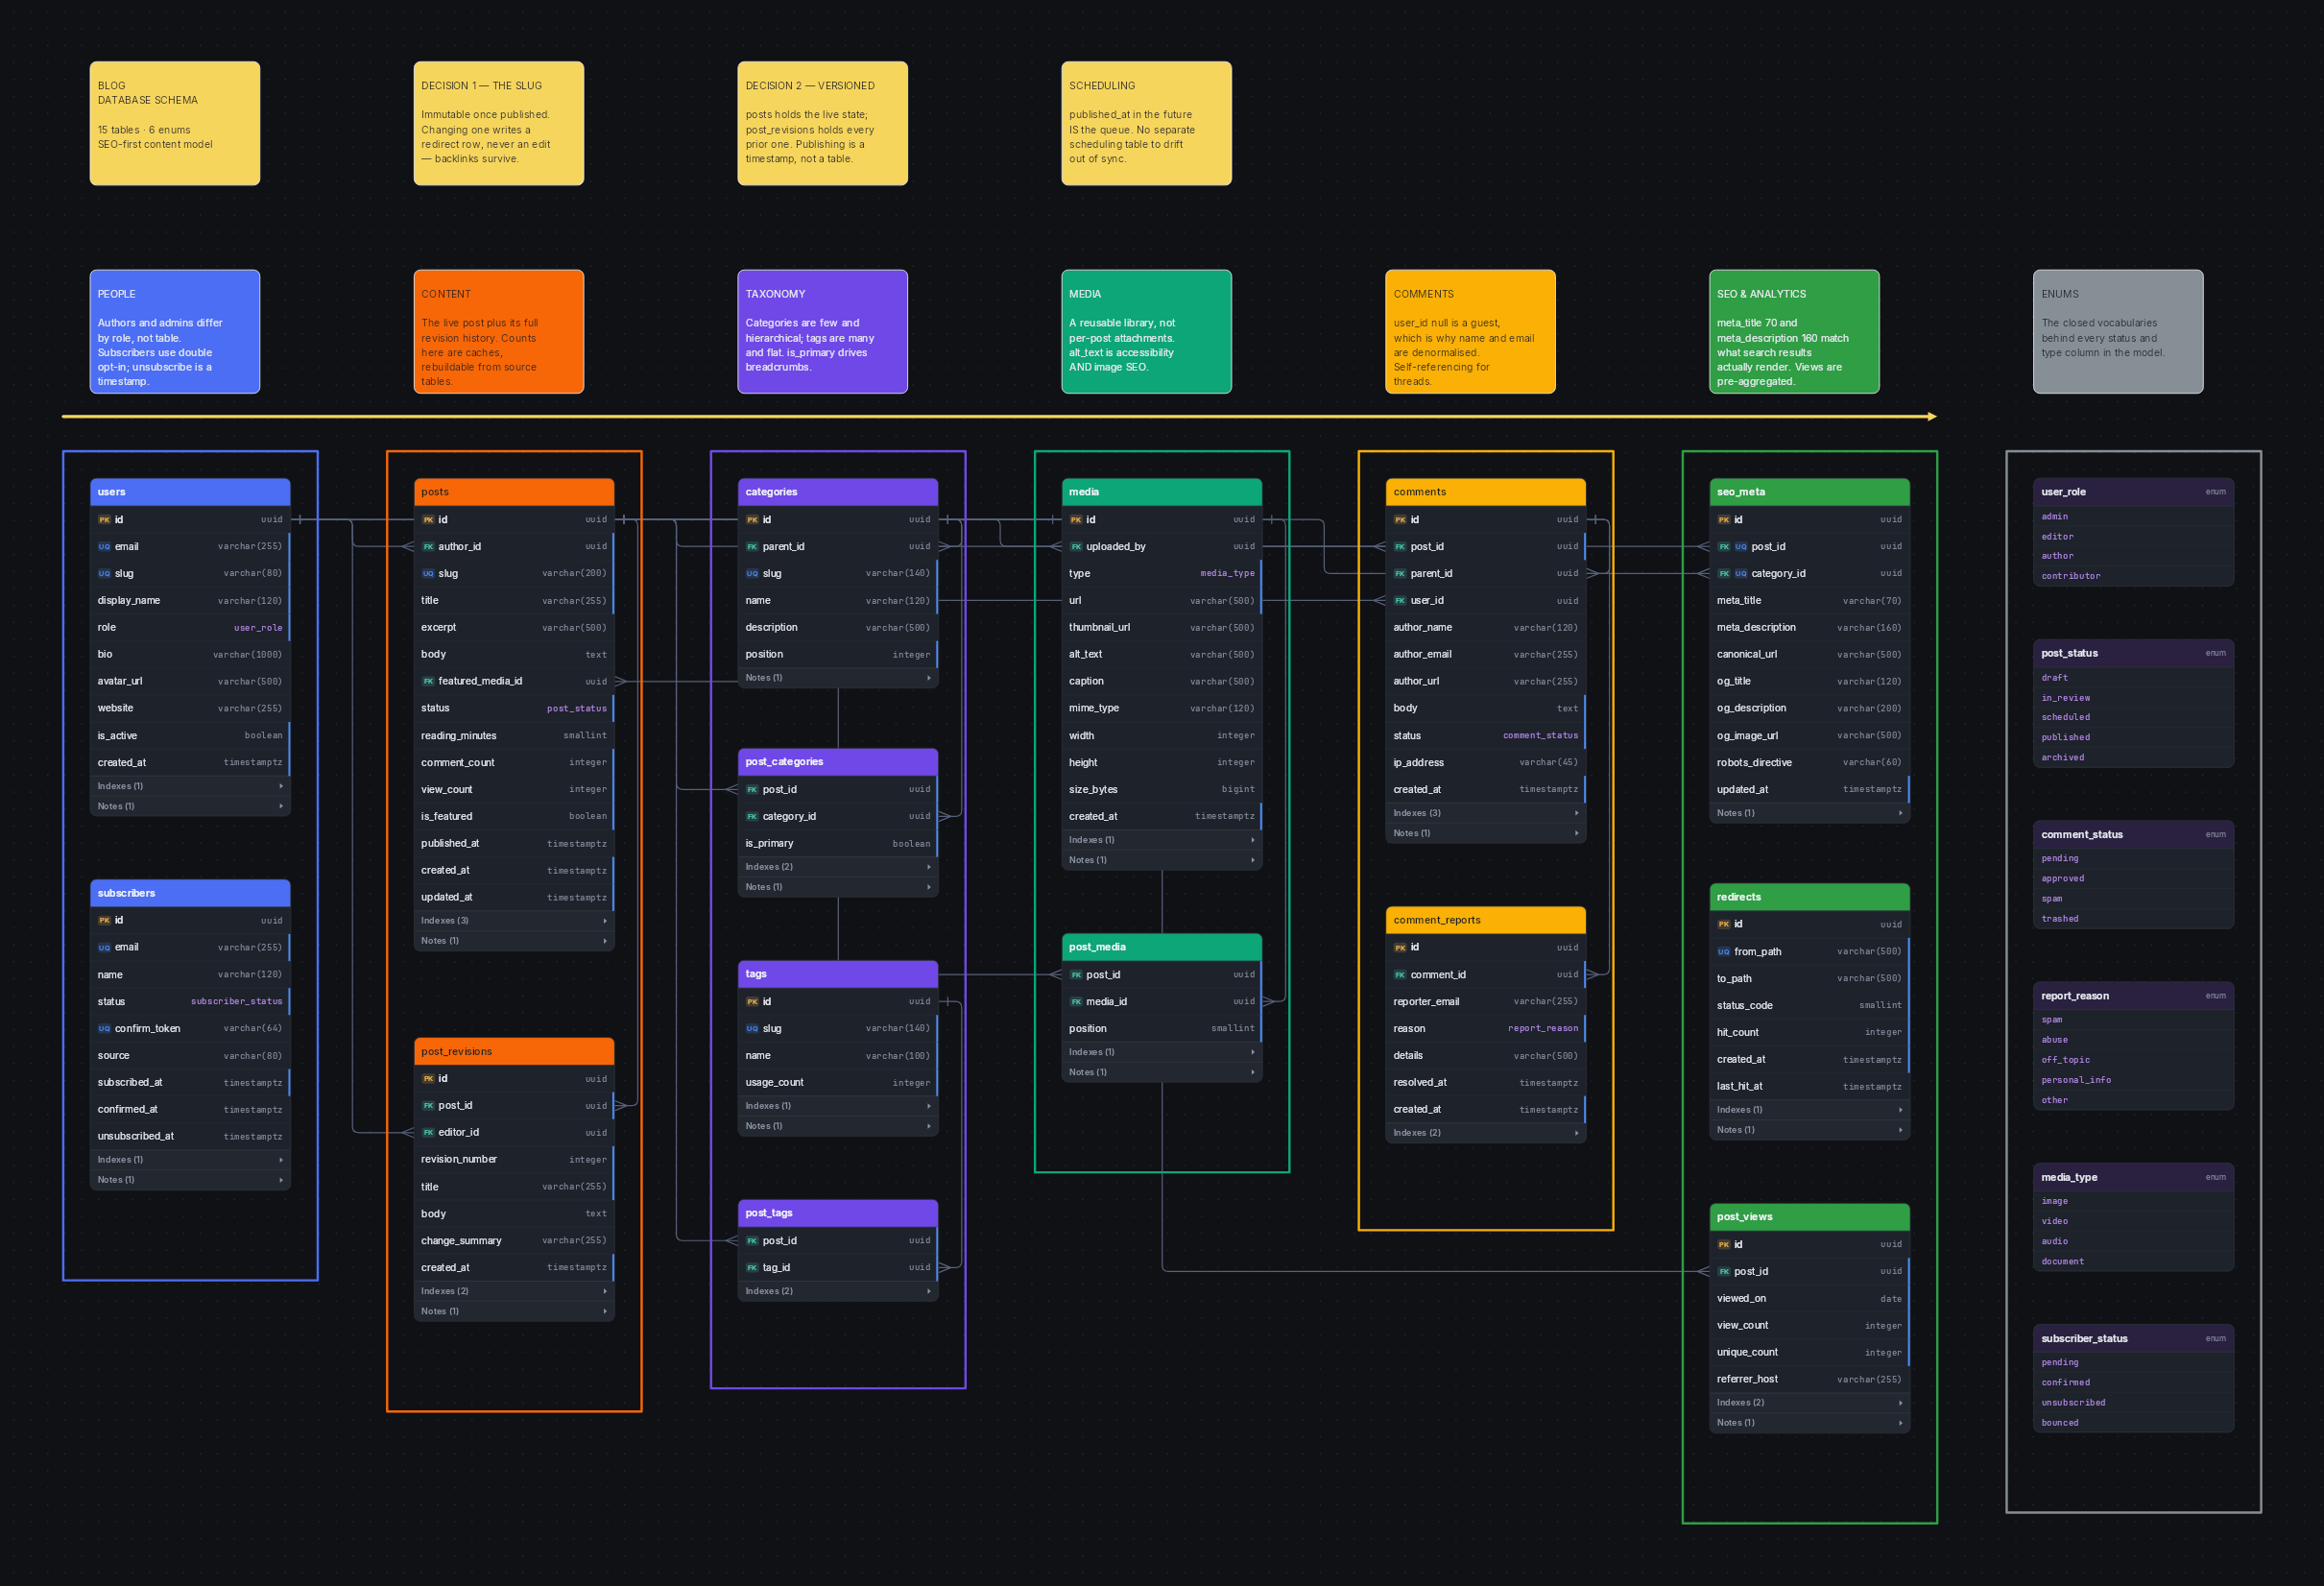Select the DECISION 1 — THE SLUG note
Viewport: 2324px width, 1586px height.
(499, 123)
